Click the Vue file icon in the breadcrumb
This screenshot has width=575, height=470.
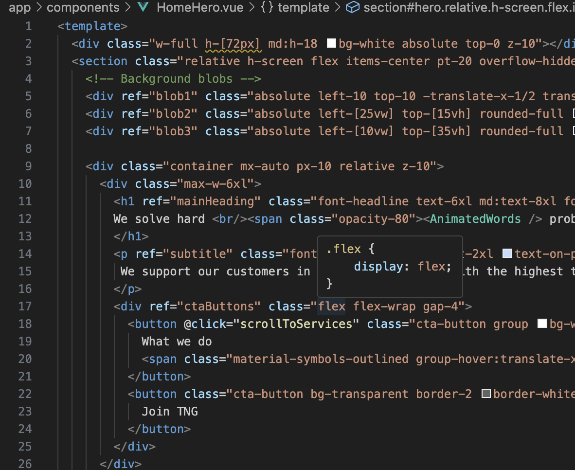pyautogui.click(x=143, y=7)
